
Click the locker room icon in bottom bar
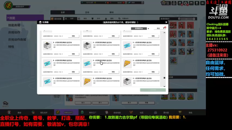pyautogui.click(x=155, y=112)
